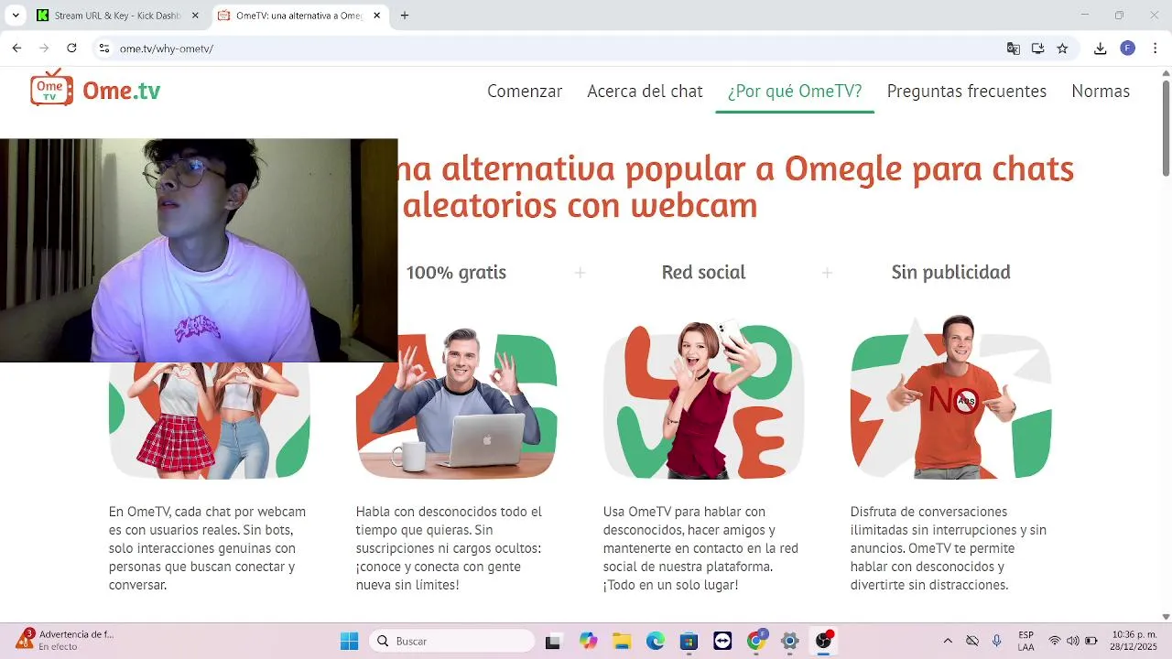Viewport: 1172px width, 659px height.
Task: Open a new browser tab
Action: click(405, 16)
